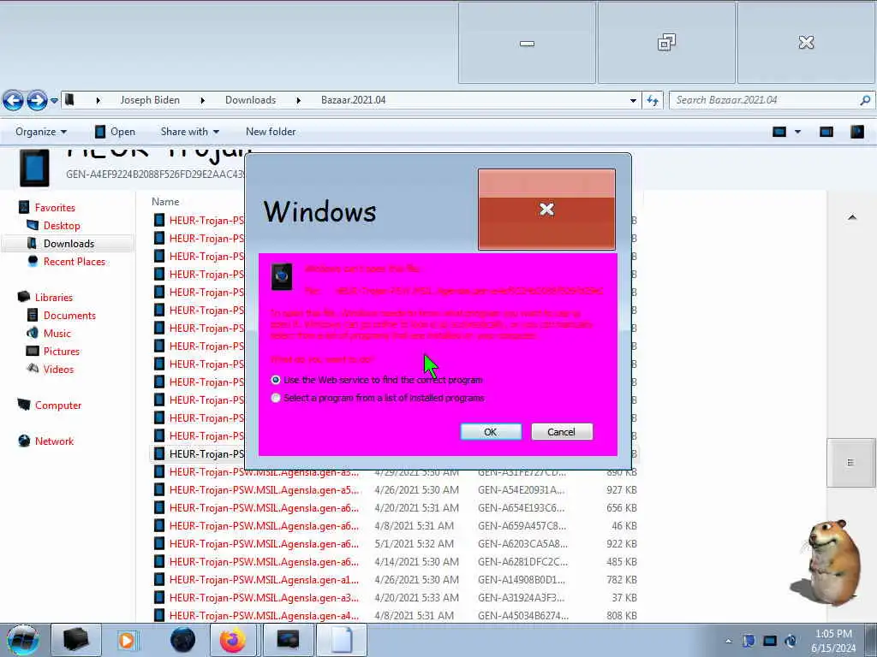Select Joseph Biden in the address path

click(x=150, y=100)
